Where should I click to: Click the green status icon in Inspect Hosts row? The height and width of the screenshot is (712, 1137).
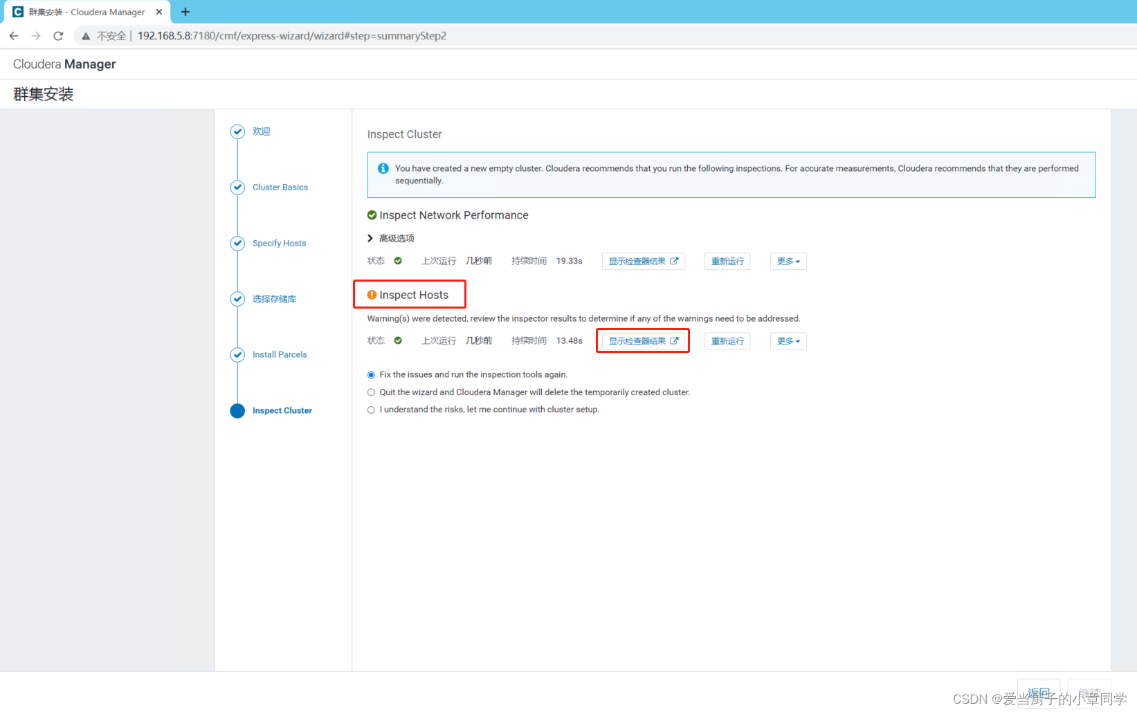click(x=398, y=340)
